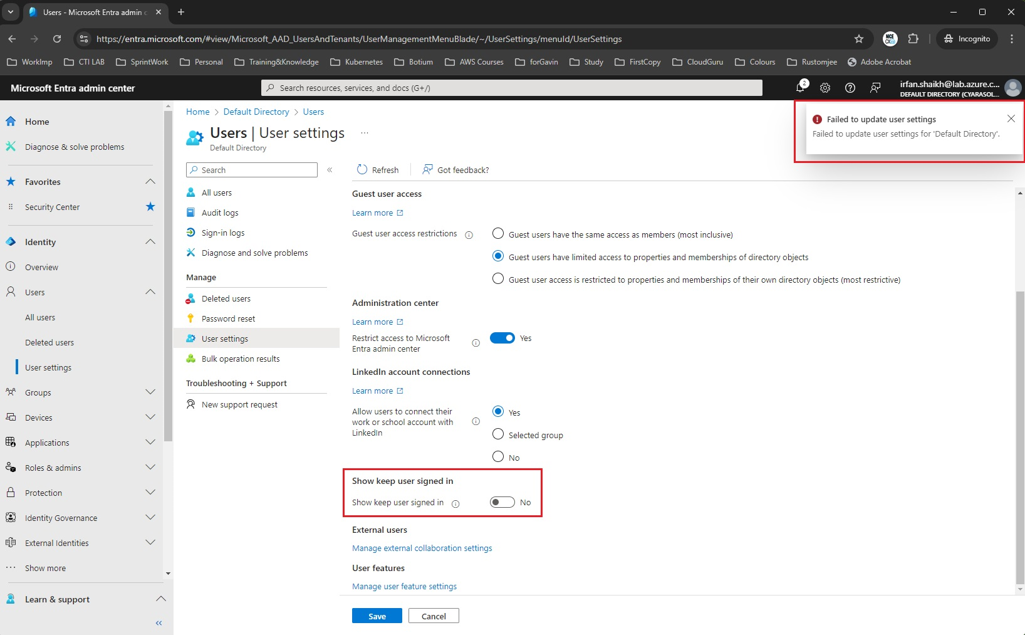Collapse the Users section chevron
The width and height of the screenshot is (1025, 635).
pyautogui.click(x=150, y=292)
